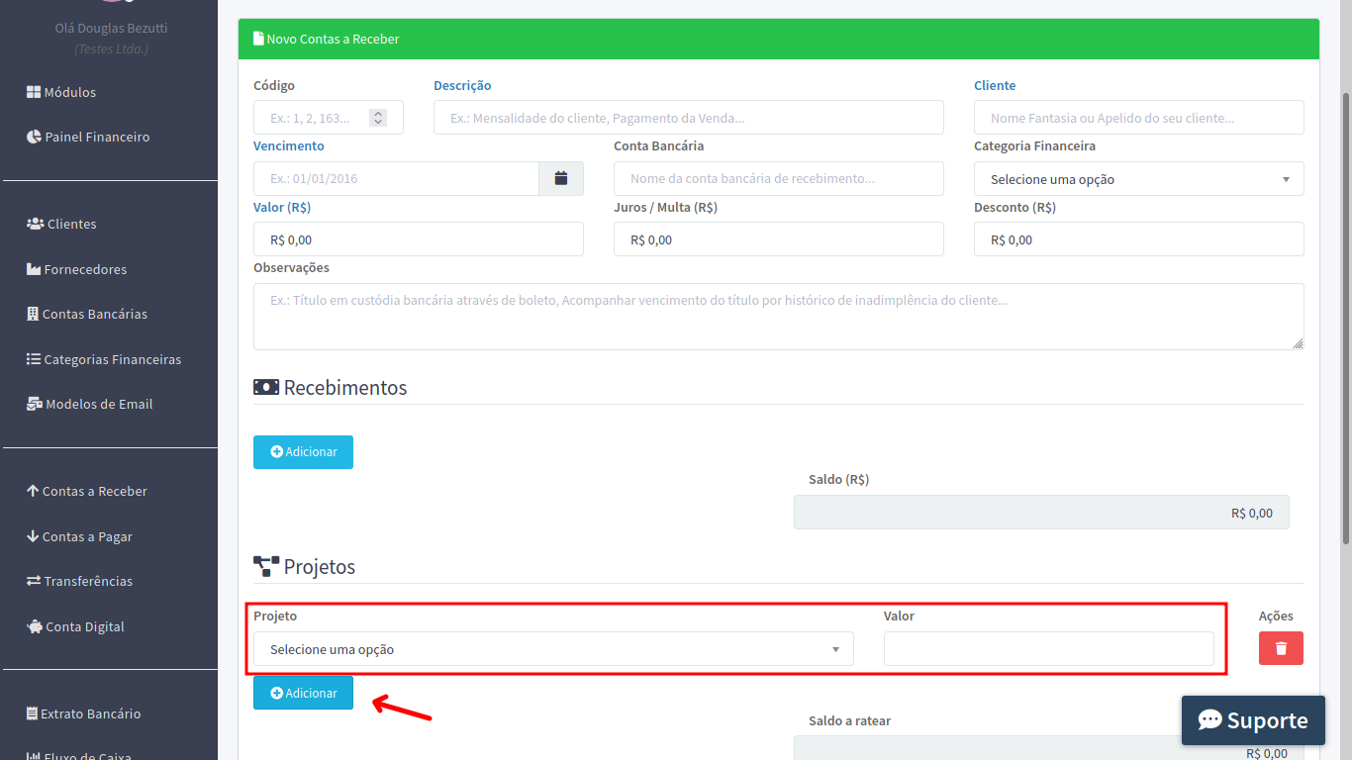Click the Recebimentos money bill icon
This screenshot has width=1352, height=760.
(x=266, y=387)
